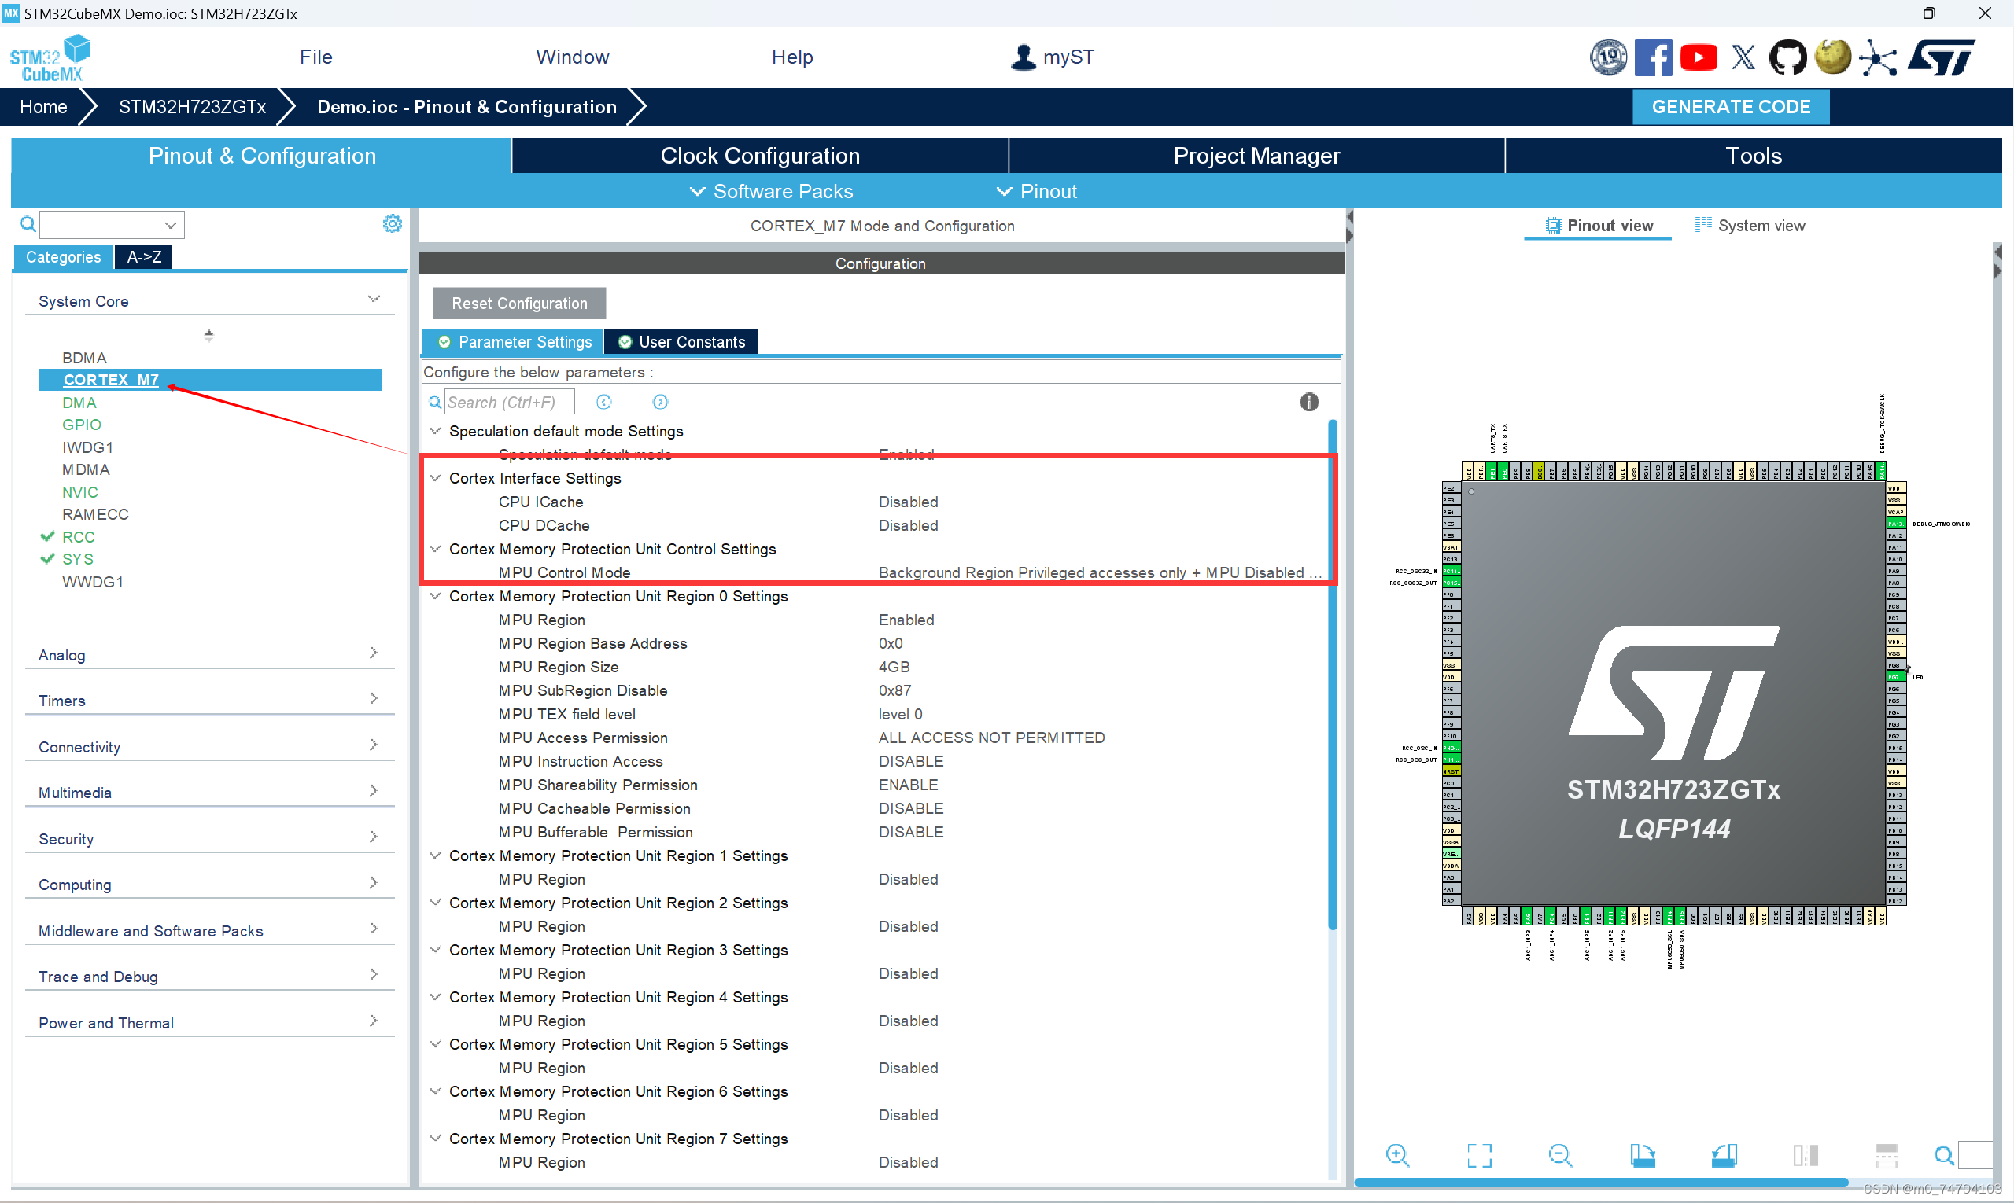This screenshot has height=1203, width=2014.
Task: Collapse Cortex Interface Settings group
Action: (x=436, y=478)
